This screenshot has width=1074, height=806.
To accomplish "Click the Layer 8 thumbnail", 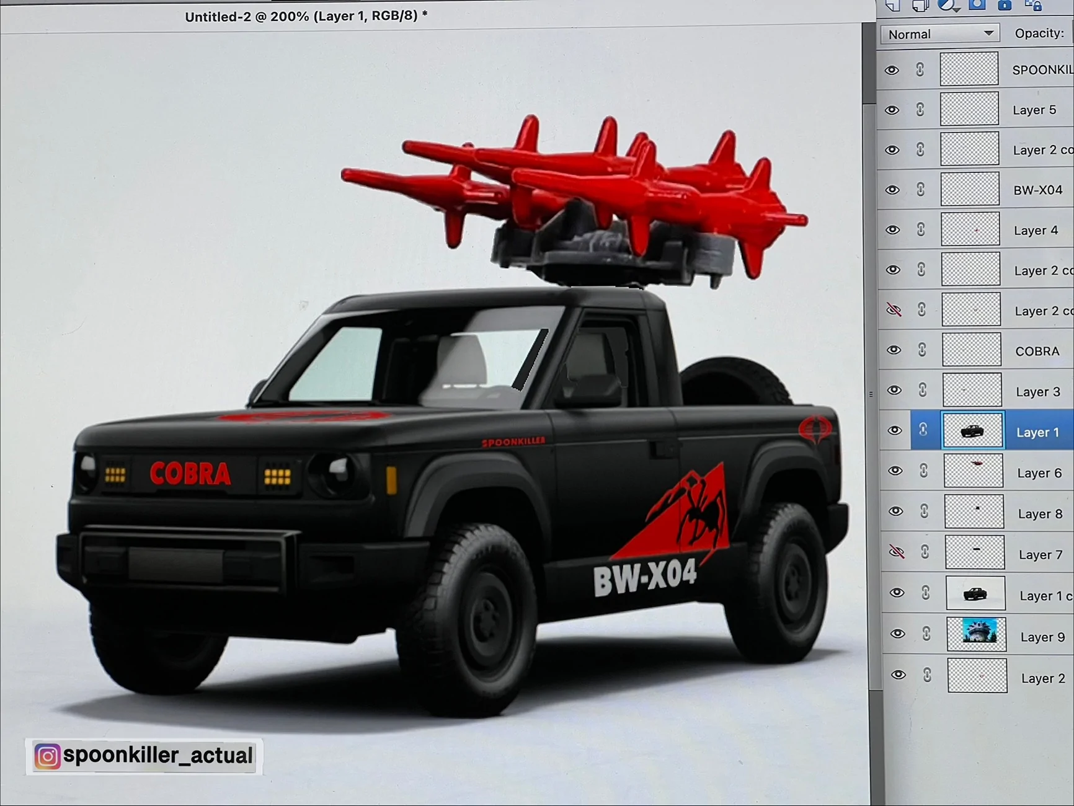I will pyautogui.click(x=974, y=511).
